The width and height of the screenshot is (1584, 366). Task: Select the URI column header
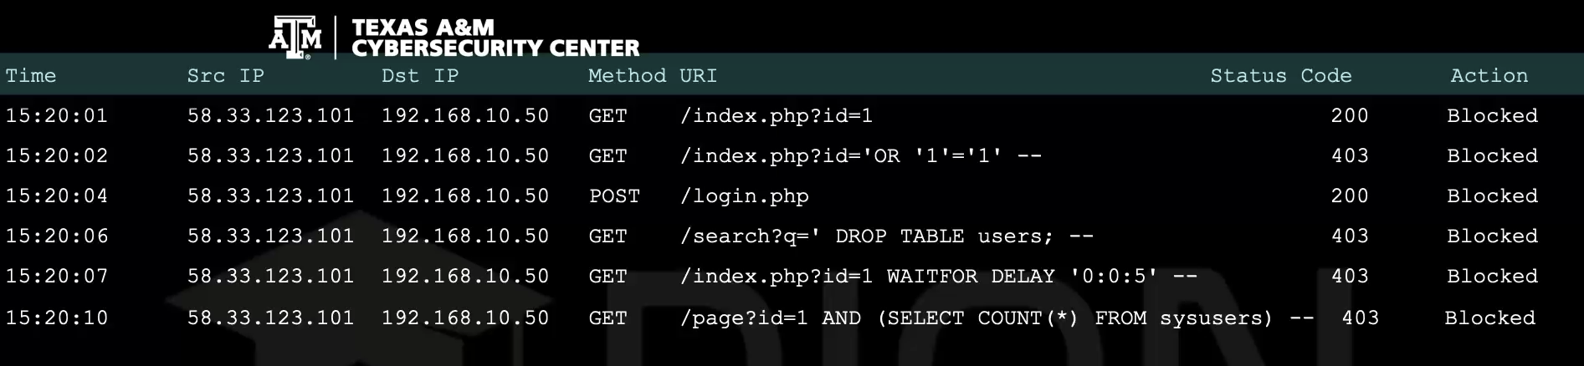[699, 75]
